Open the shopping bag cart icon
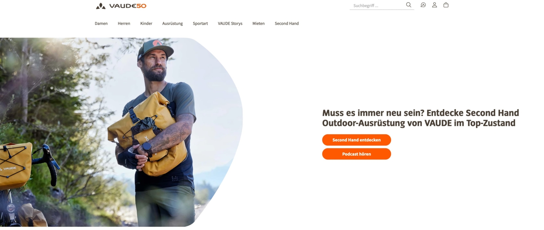 [446, 5]
